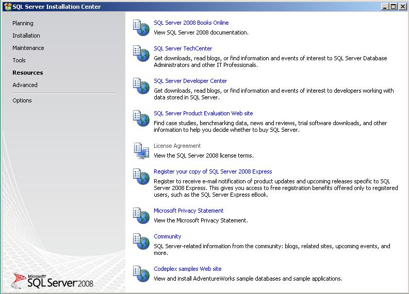
Task: Click the globe icon next to Community
Action: [141, 241]
